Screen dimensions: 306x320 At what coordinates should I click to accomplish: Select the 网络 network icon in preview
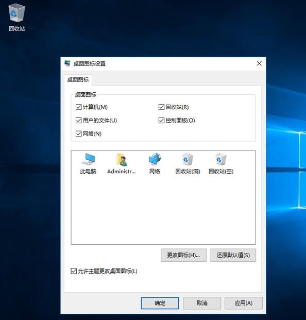pyautogui.click(x=155, y=163)
